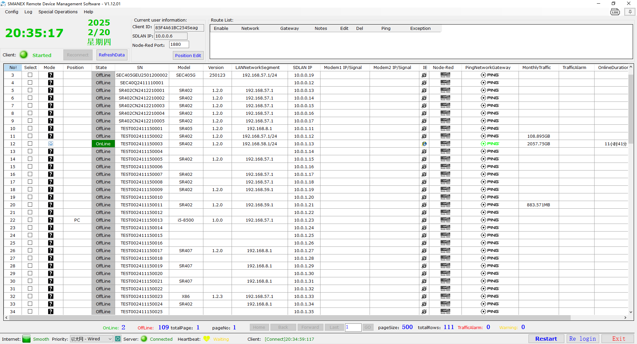The image size is (637, 344).
Task: Click the Position Edit button
Action: (x=188, y=55)
